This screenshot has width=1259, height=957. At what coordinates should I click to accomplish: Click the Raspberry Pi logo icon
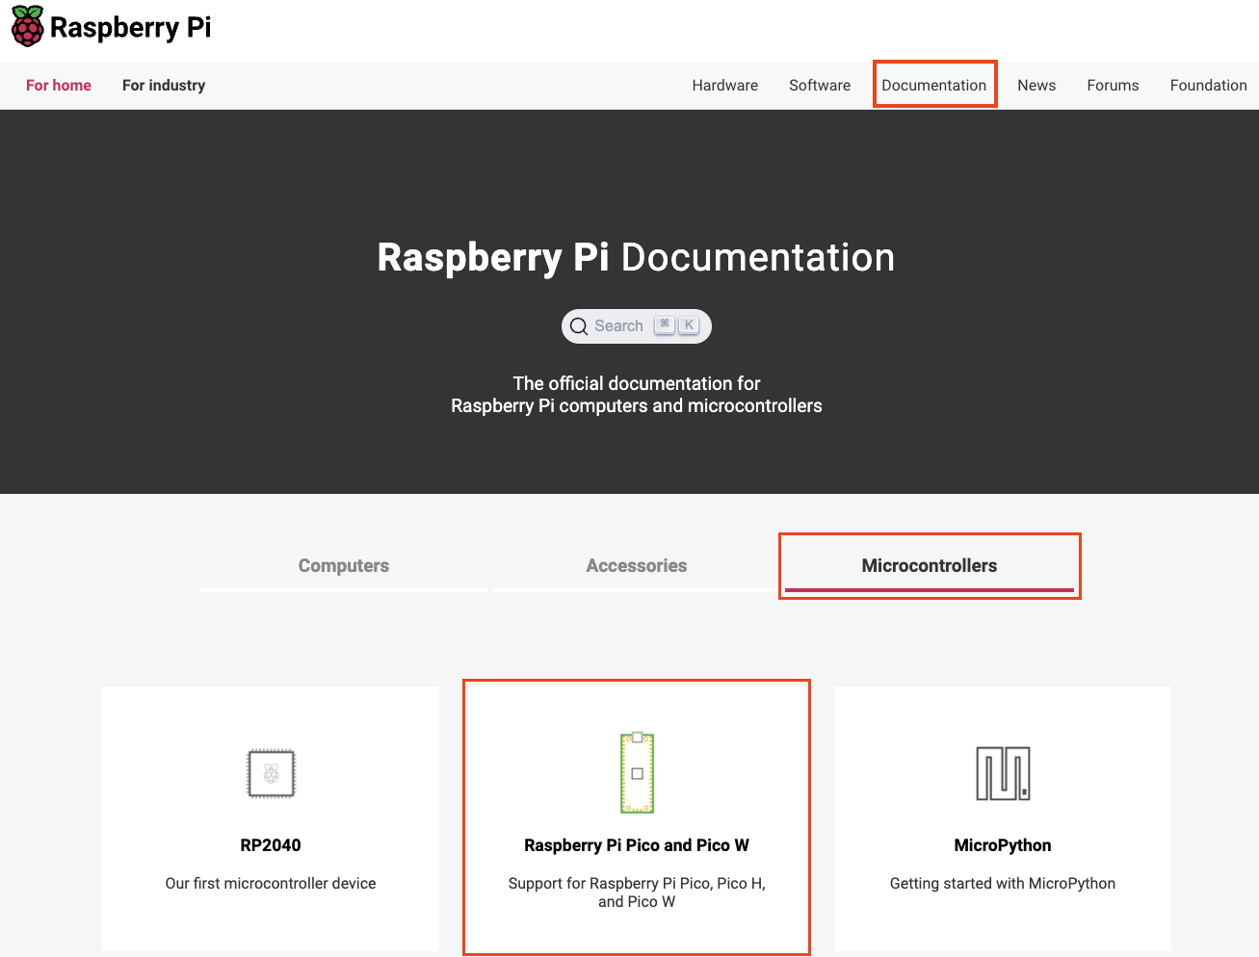[x=28, y=26]
